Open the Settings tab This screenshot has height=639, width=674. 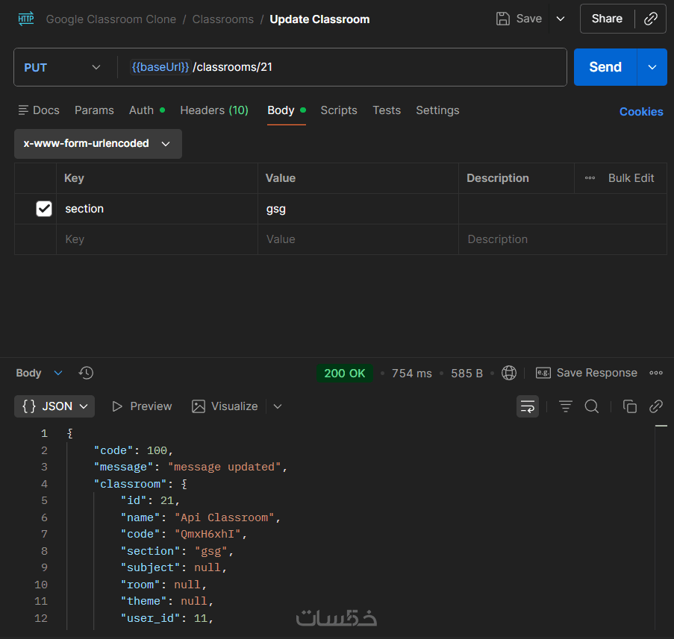click(x=437, y=110)
